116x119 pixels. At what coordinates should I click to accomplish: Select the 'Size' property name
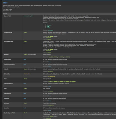[x=5, y=89]
